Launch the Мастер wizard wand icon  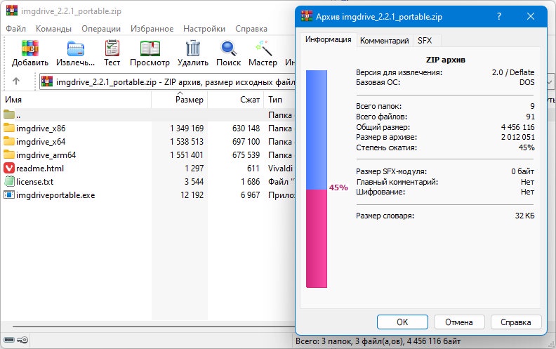pyautogui.click(x=263, y=48)
